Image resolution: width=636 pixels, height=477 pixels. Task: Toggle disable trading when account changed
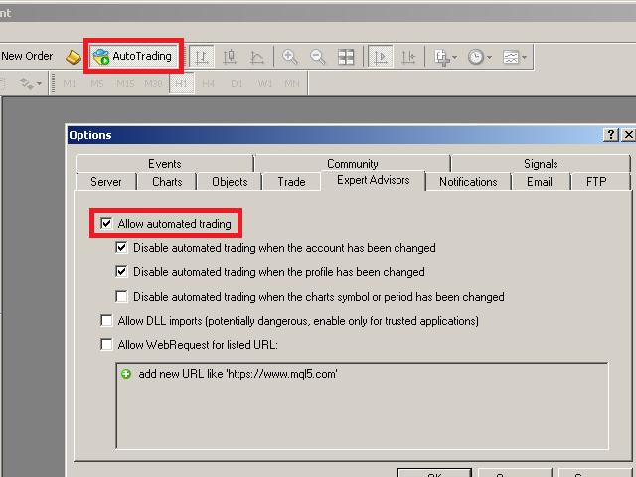pos(121,247)
